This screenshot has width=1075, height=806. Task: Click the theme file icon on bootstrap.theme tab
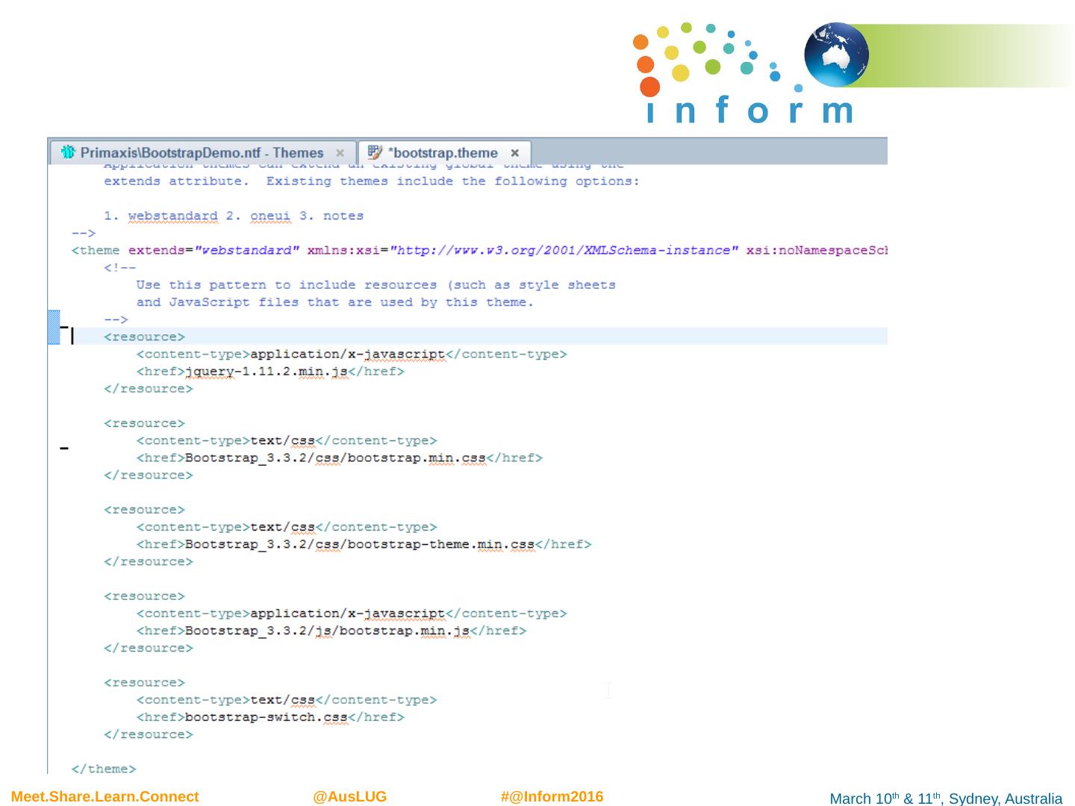376,152
